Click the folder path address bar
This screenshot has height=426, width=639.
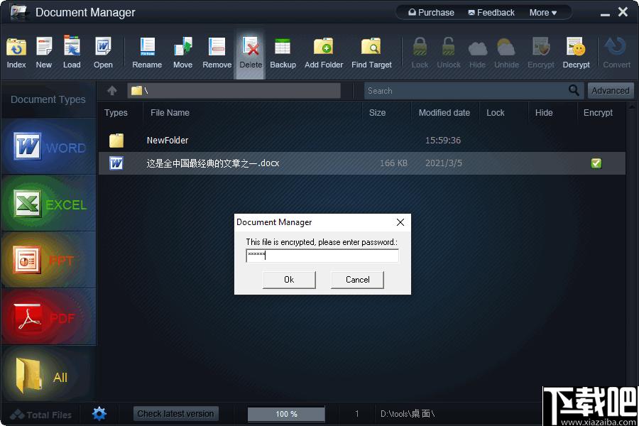234,90
